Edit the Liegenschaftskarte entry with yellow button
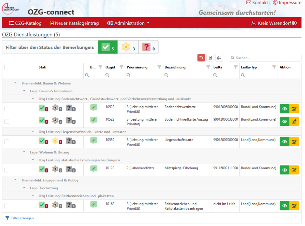This screenshot has width=305, height=226. (294, 142)
